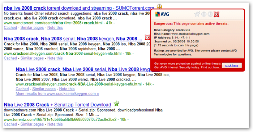Click the faded star rating icon in AVG popup header

197,14
